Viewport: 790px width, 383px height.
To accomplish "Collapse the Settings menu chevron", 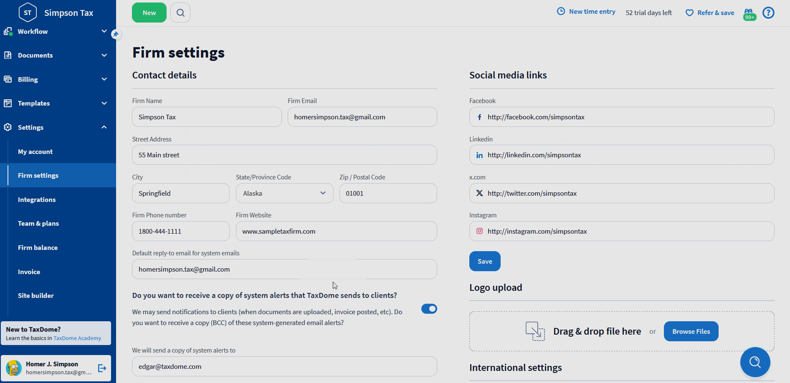I will point(104,127).
